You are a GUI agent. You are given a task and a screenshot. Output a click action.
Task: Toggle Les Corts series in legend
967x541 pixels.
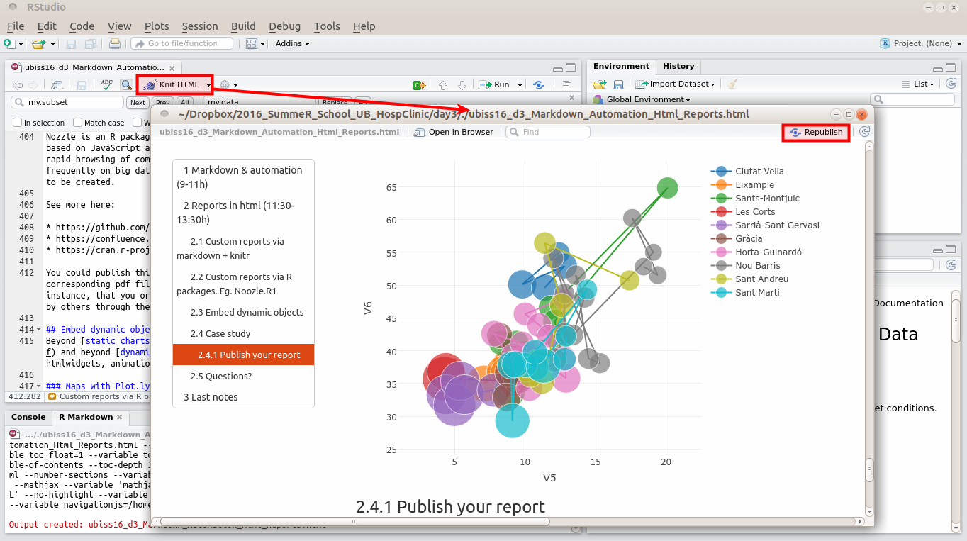755,211
